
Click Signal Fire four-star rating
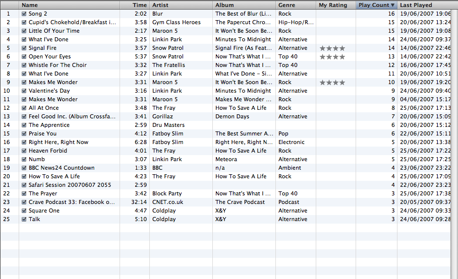pyautogui.click(x=332, y=48)
